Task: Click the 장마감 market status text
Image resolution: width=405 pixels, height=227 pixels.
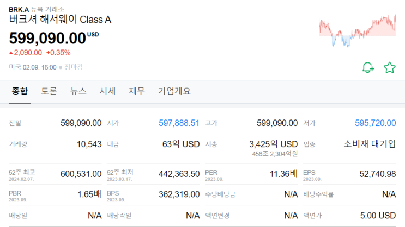Action: (x=74, y=67)
